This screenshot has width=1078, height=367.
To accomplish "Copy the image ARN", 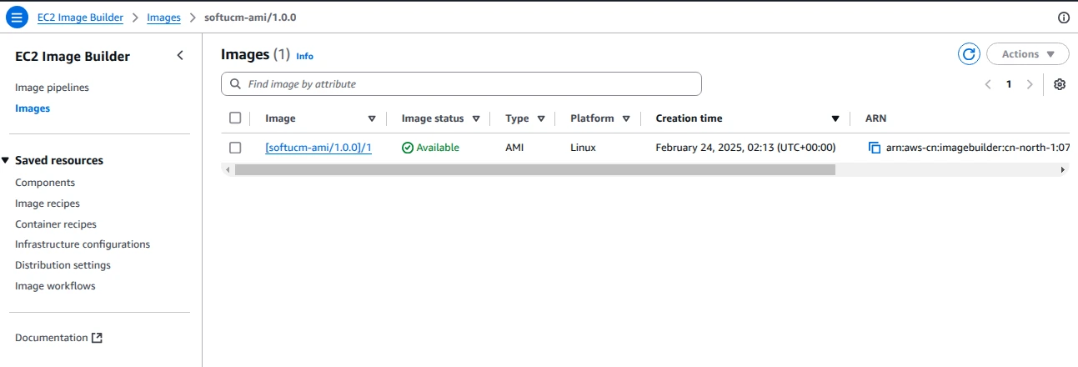I will pyautogui.click(x=875, y=148).
